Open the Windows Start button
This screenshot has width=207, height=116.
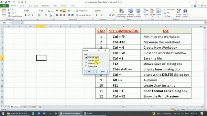(3, 113)
